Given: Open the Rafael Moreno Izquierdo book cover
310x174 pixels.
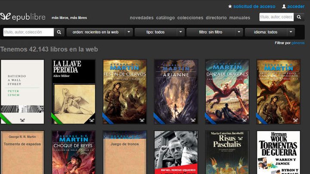Looking at the screenshot, I should tap(176, 152).
